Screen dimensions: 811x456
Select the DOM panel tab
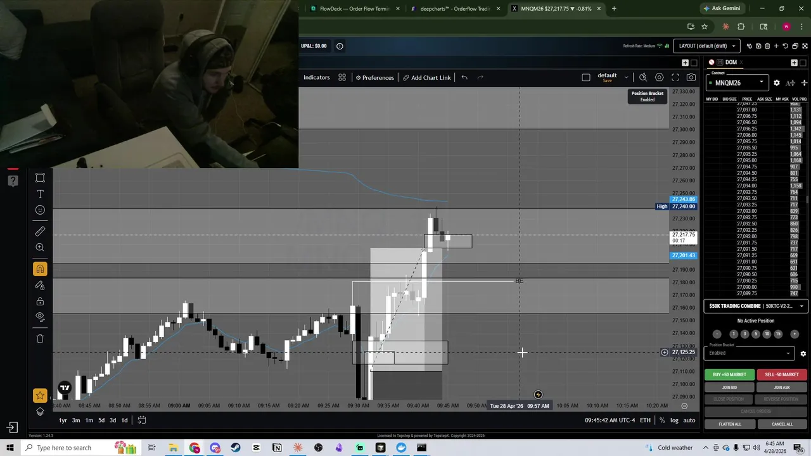pos(731,62)
